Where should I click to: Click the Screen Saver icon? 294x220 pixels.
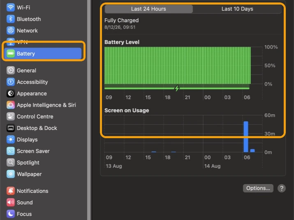pyautogui.click(x=11, y=151)
